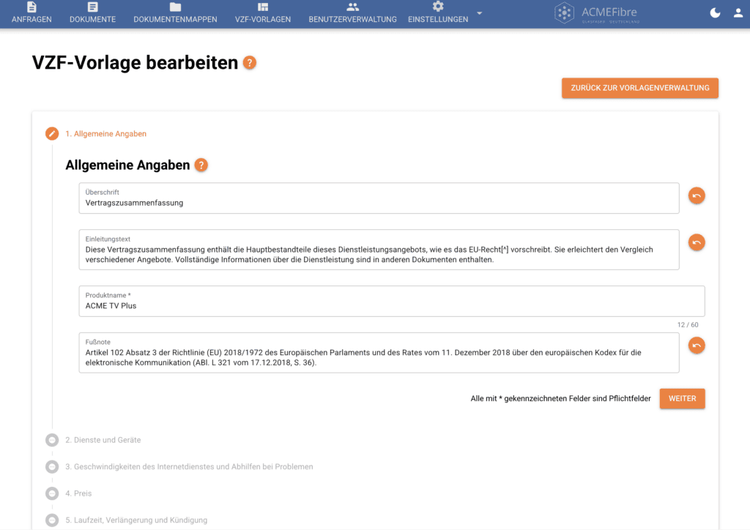Reset the Einleitungstext field to default
The height and width of the screenshot is (530, 750).
click(x=697, y=243)
